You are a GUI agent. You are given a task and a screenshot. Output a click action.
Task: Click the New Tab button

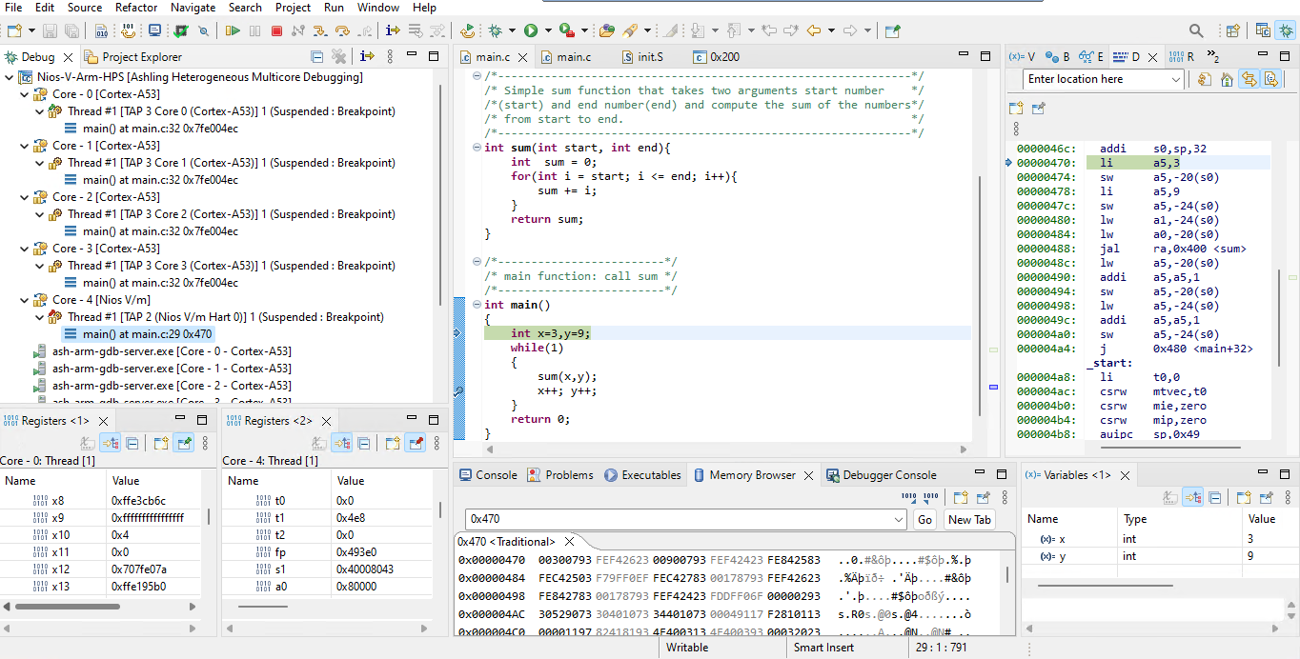point(969,519)
